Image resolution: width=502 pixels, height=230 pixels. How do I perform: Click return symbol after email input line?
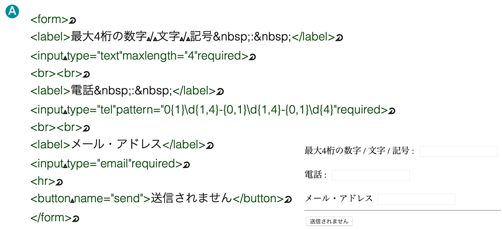[186, 165]
